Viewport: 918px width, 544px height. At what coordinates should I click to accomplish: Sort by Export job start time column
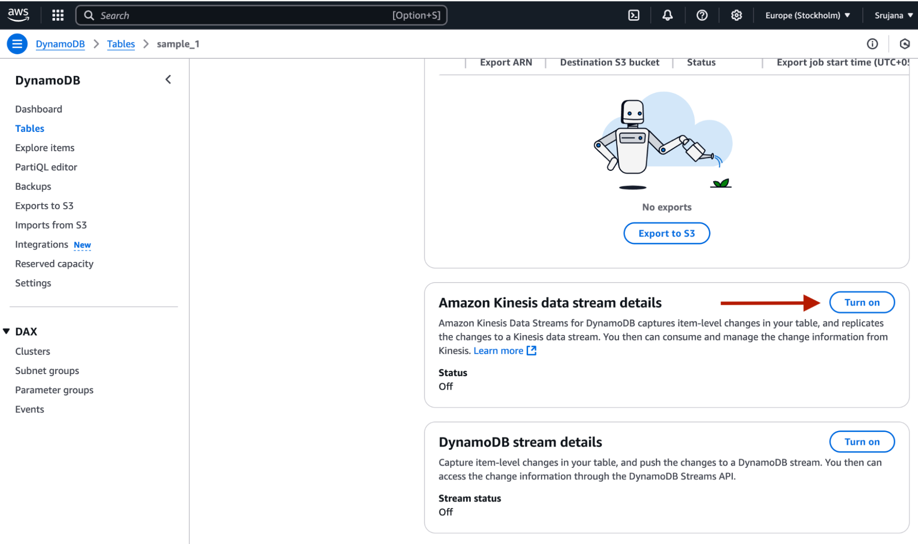843,62
